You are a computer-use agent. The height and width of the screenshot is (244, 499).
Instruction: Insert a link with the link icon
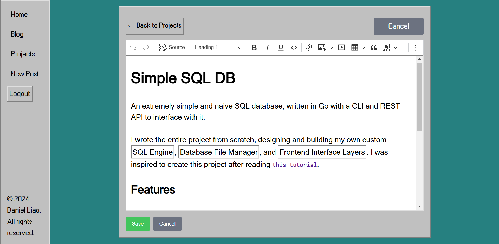coord(309,48)
